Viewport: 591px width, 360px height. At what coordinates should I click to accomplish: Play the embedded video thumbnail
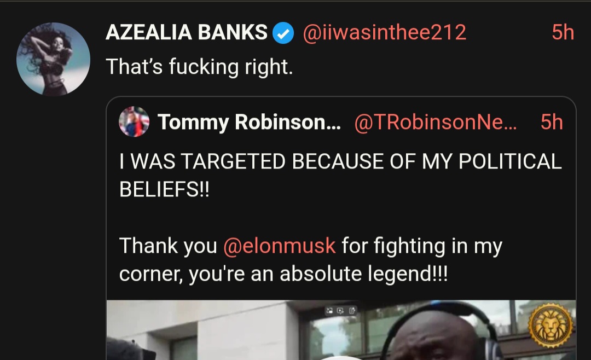341,330
